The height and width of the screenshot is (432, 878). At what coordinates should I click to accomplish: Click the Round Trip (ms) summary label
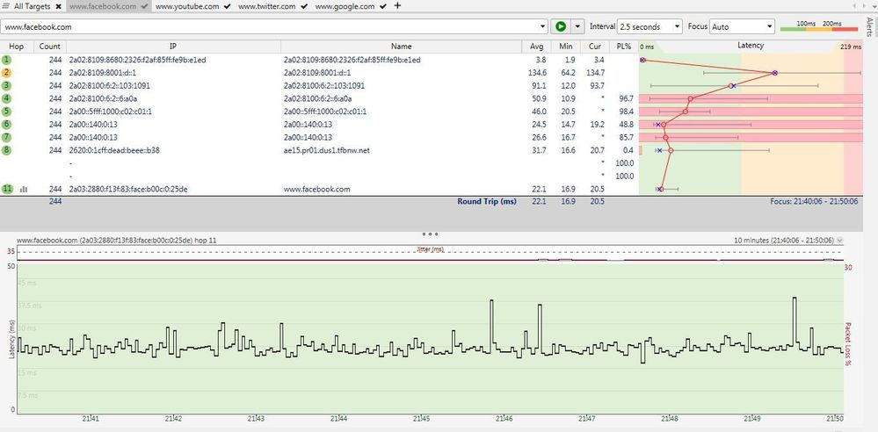pos(487,201)
